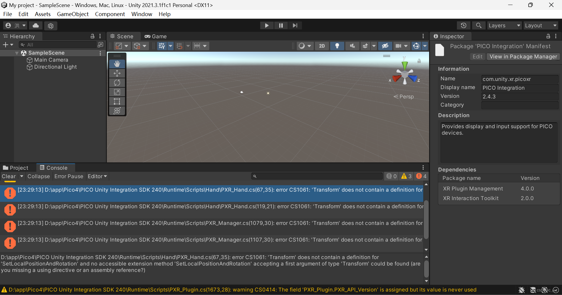562x295 pixels.
Task: Select the Move tool
Action: (117, 73)
